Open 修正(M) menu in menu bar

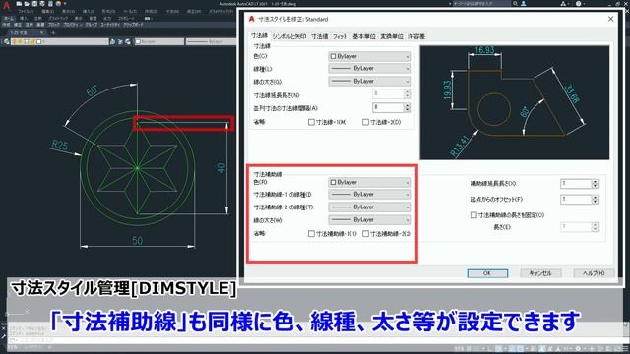(194, 11)
